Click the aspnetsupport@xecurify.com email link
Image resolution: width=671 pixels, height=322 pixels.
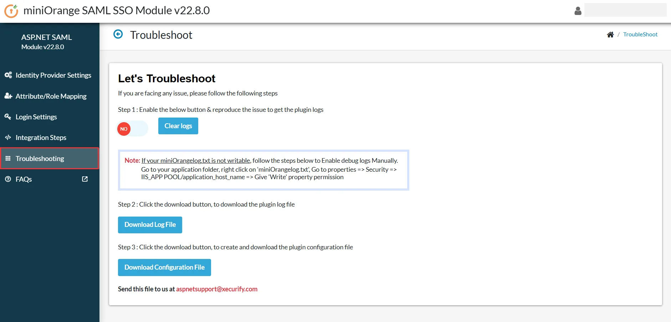pos(217,289)
